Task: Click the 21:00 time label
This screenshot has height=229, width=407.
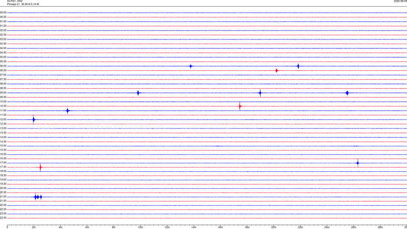Action: [x=3, y=196]
